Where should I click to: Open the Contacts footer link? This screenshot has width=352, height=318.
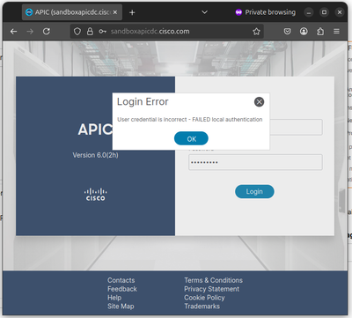121,280
